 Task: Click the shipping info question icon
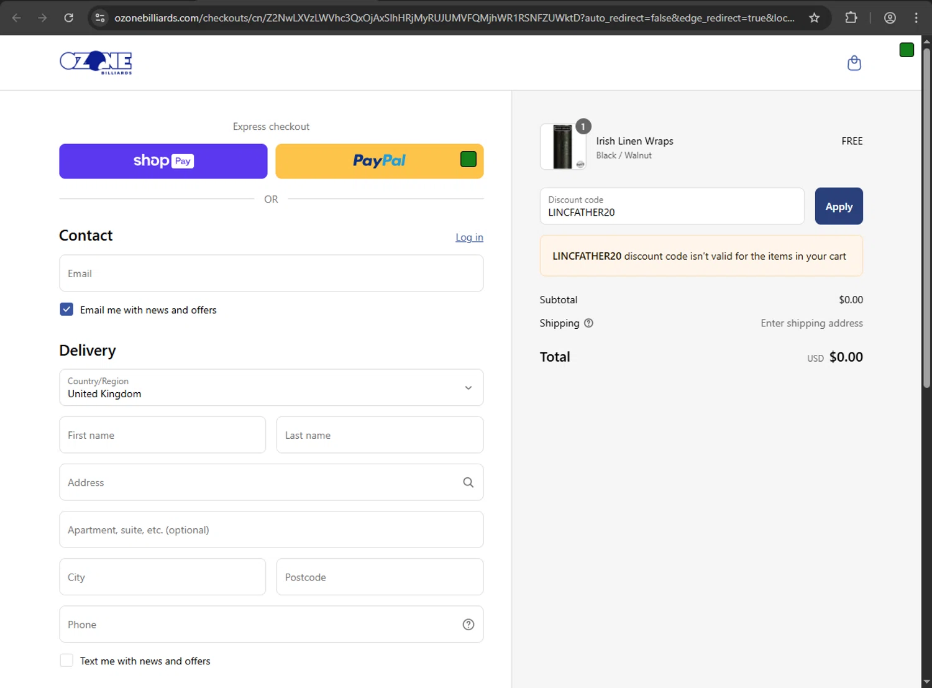pyautogui.click(x=588, y=323)
